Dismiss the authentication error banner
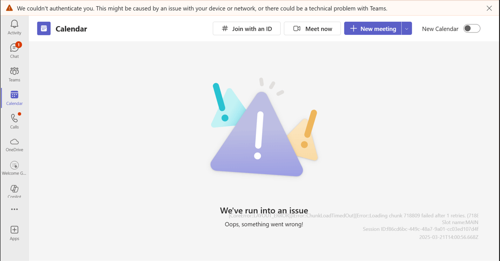Viewport: 500px width, 261px height. (489, 8)
